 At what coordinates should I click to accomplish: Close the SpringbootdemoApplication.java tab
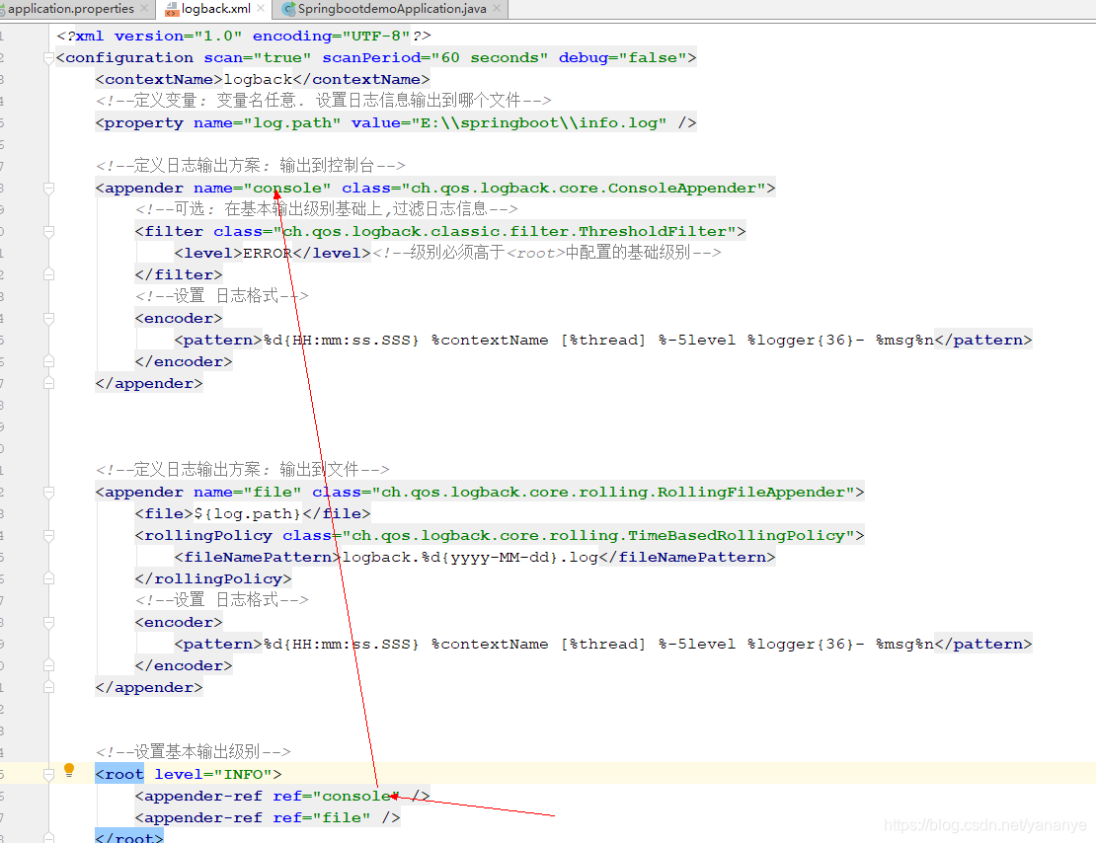(497, 8)
